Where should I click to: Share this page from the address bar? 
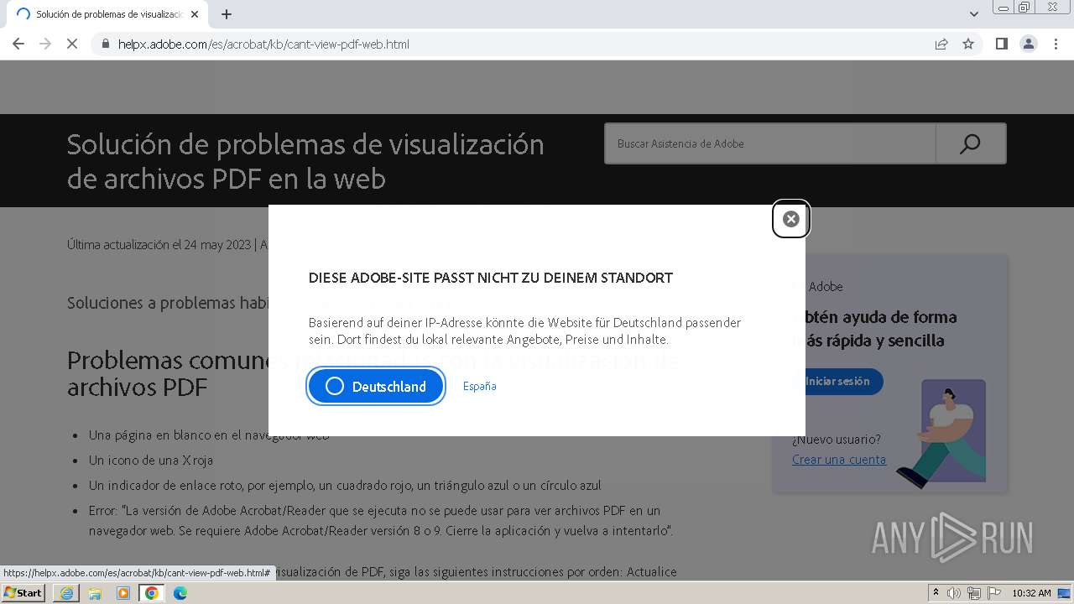[941, 44]
